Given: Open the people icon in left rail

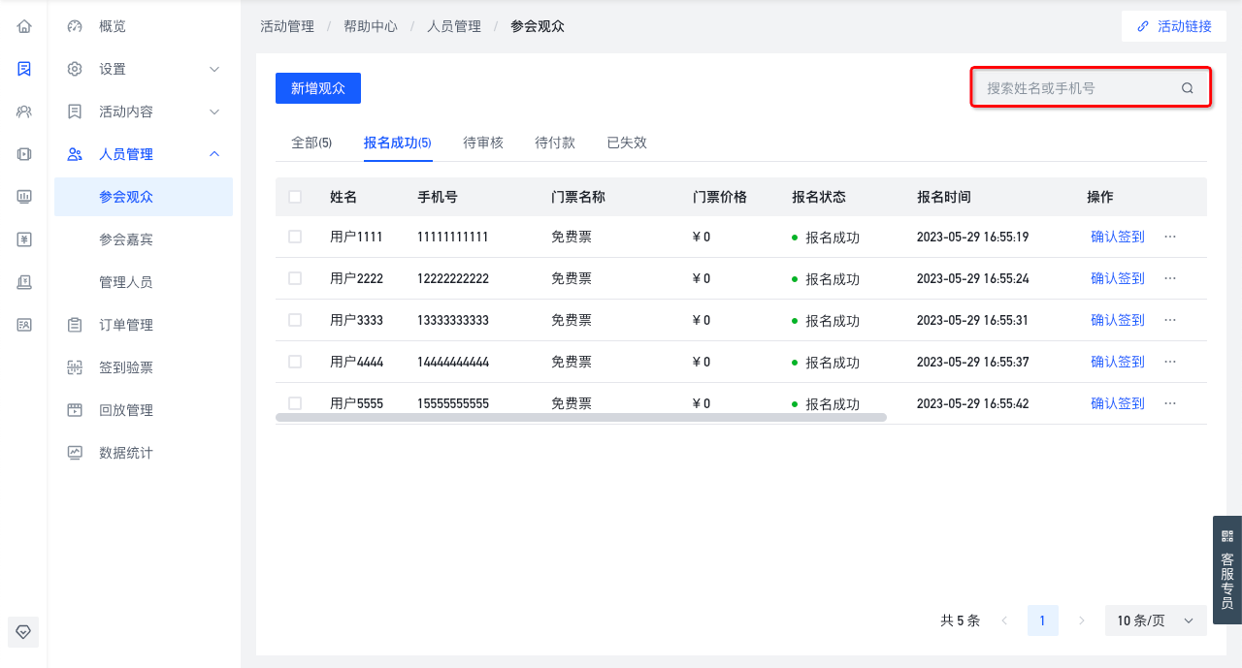Looking at the screenshot, I should click(24, 111).
